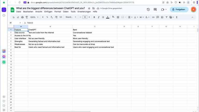This screenshot has width=199, height=112.
Task: Open vertical align dropdown
Action: [x=136, y=17]
